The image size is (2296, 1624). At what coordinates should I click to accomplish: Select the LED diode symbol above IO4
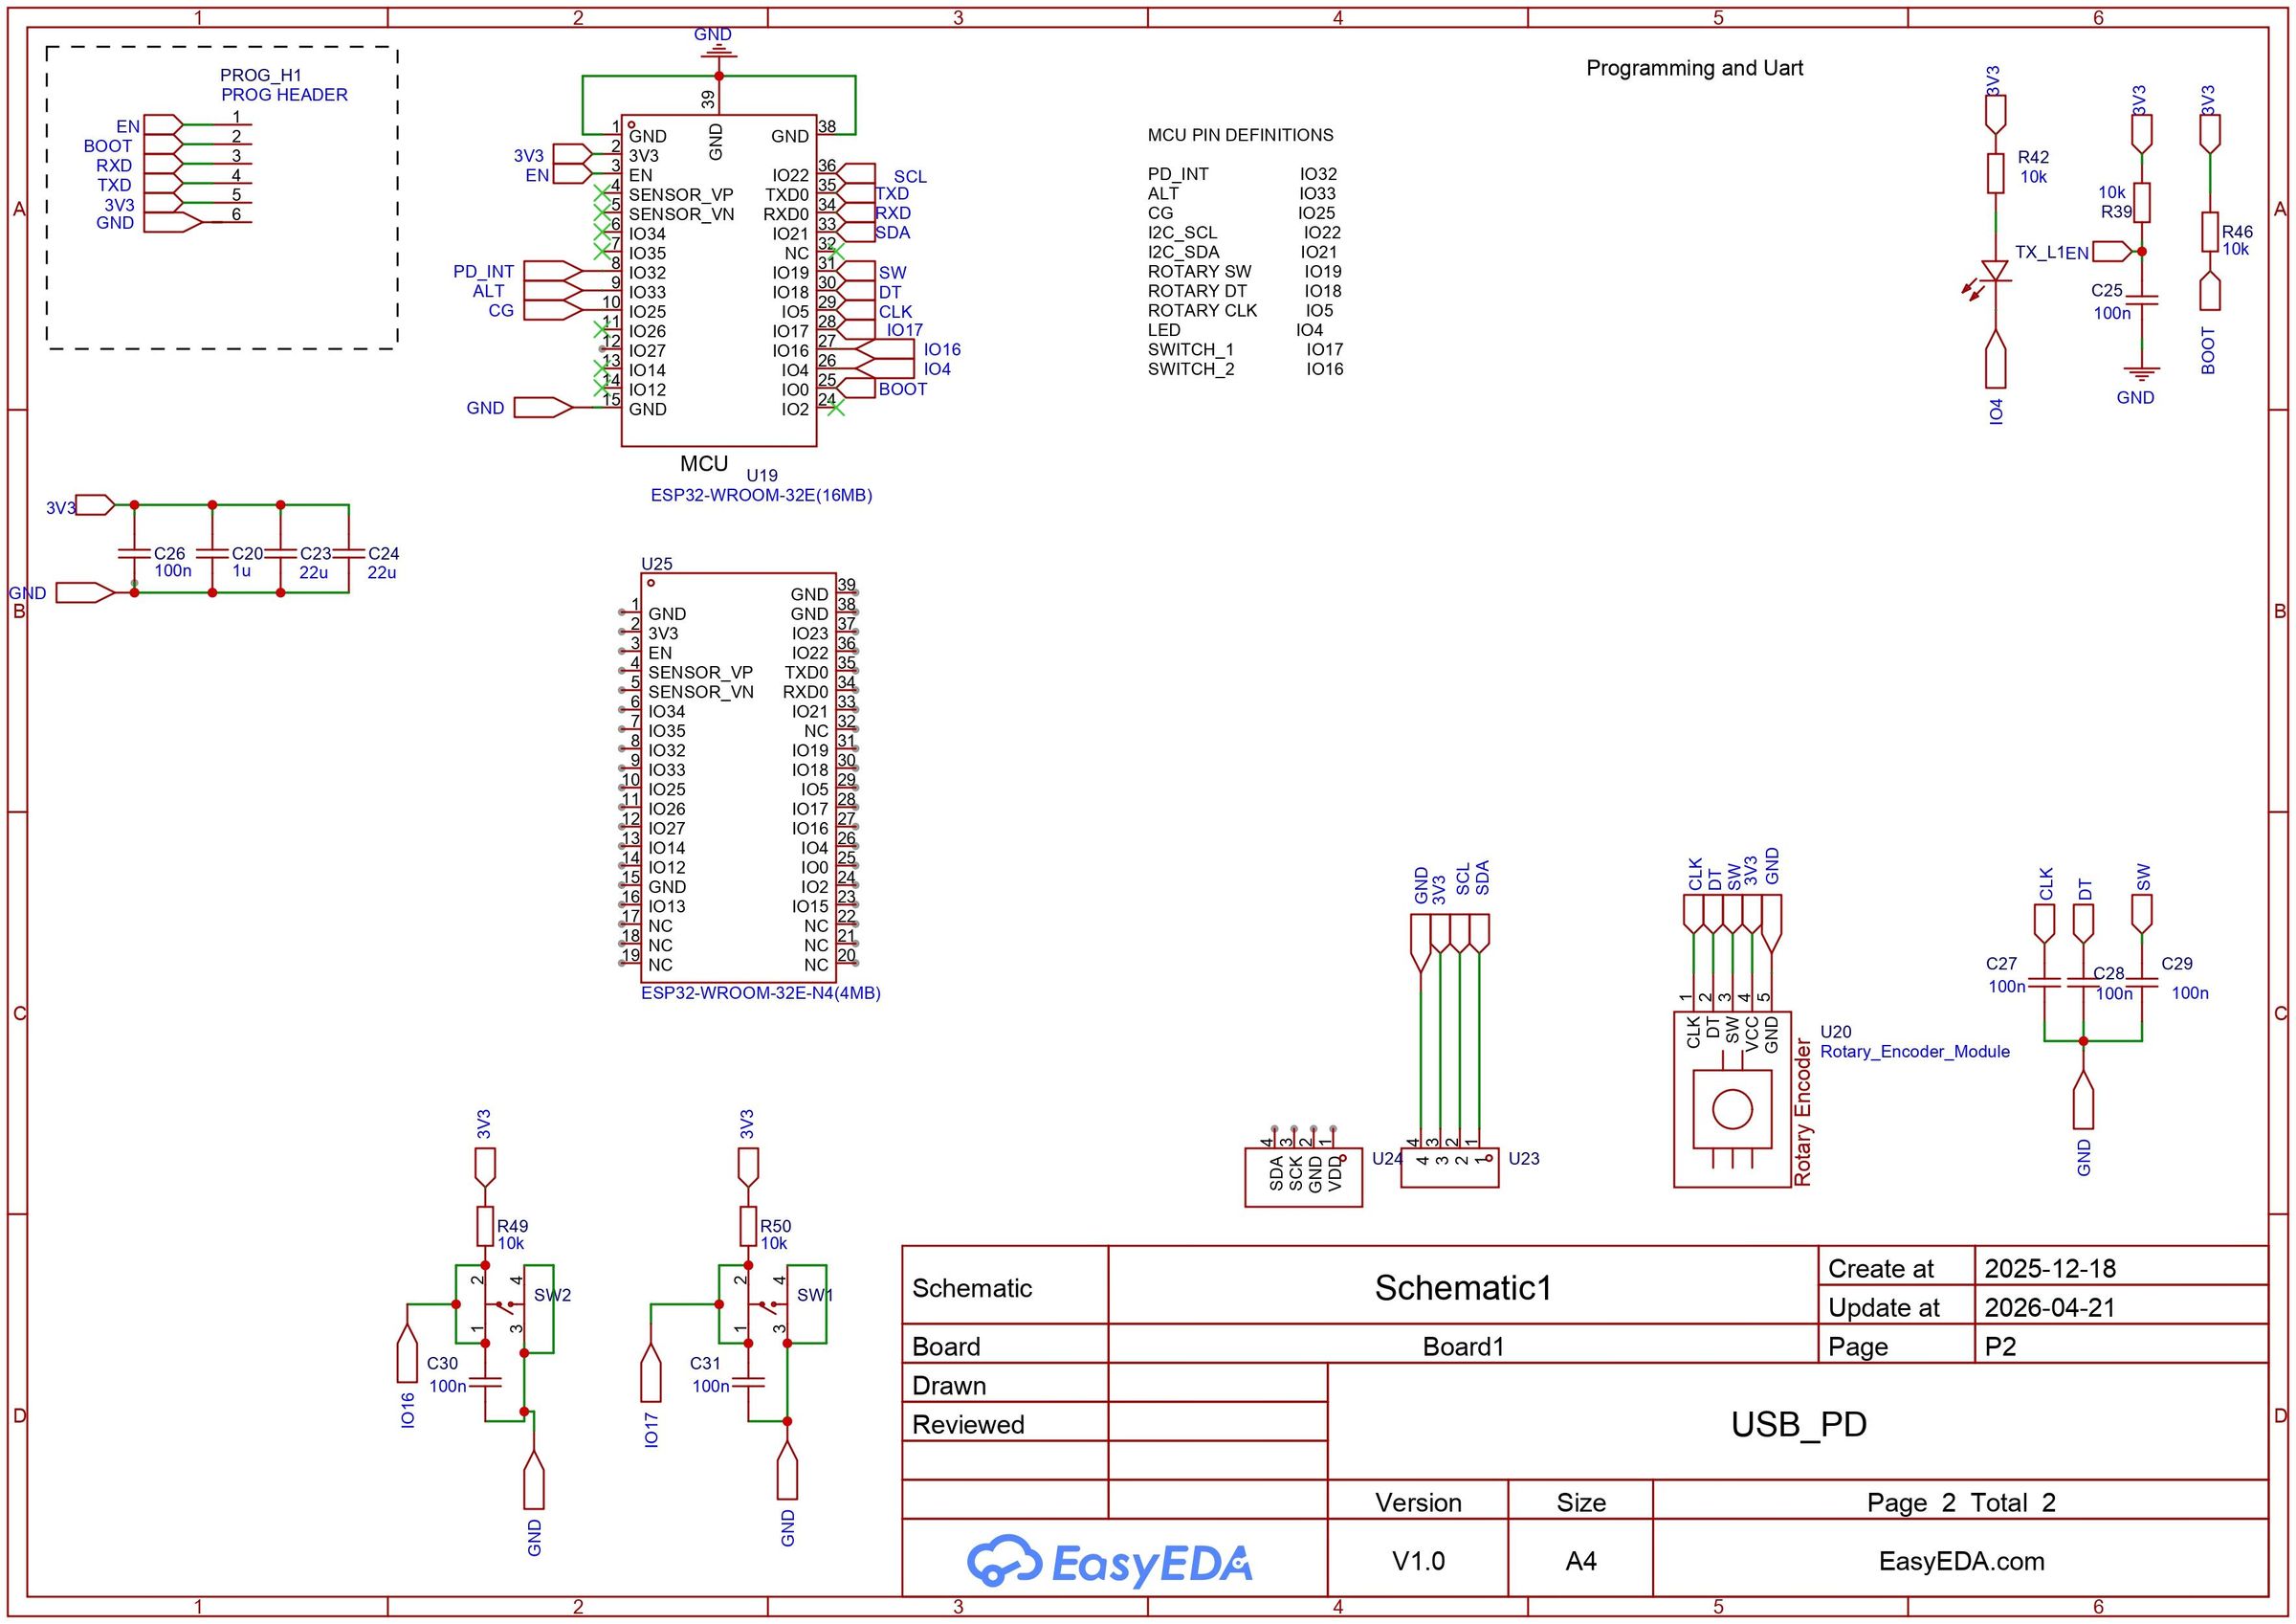click(x=1995, y=271)
